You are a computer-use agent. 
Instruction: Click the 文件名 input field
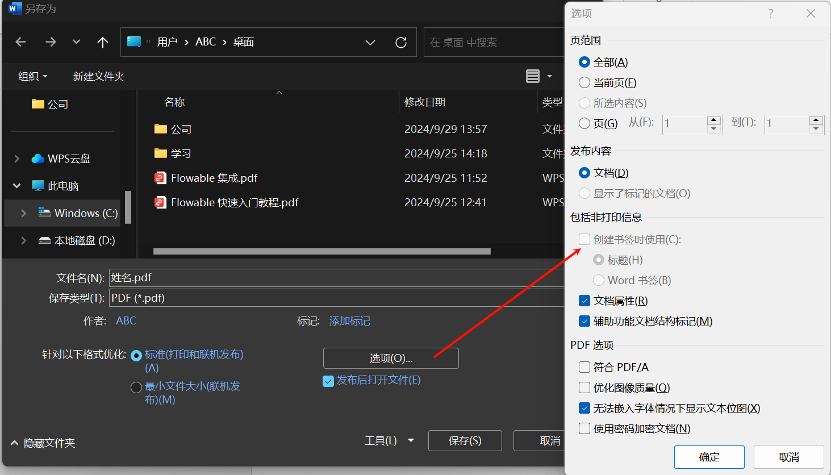click(335, 278)
